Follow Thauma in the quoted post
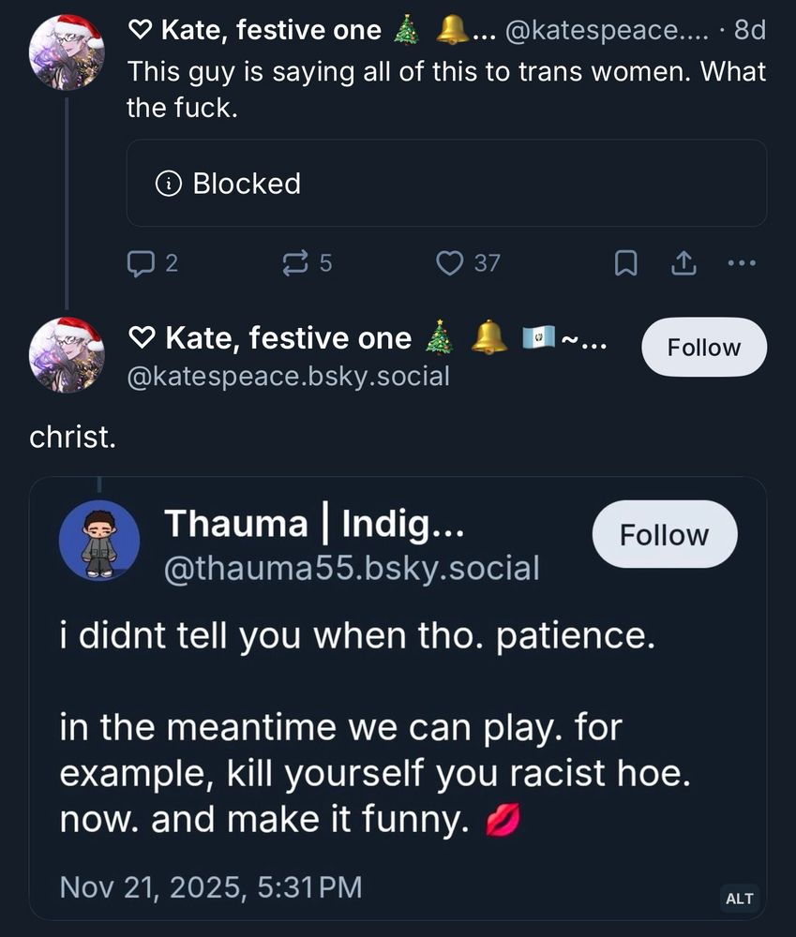Viewport: 796px width, 937px height. pyautogui.click(x=664, y=535)
